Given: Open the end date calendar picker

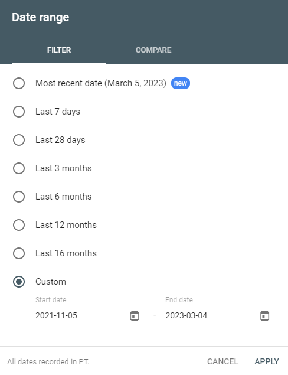Looking at the screenshot, I should tap(264, 315).
